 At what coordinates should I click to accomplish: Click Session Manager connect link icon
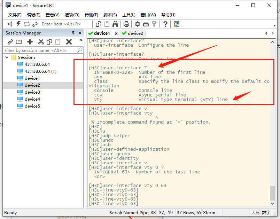10,42
